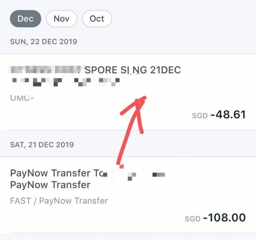Switch to the Nov month tab

(62, 19)
